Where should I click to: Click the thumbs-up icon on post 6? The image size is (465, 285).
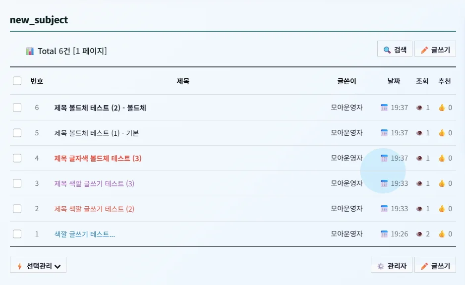[x=442, y=108]
